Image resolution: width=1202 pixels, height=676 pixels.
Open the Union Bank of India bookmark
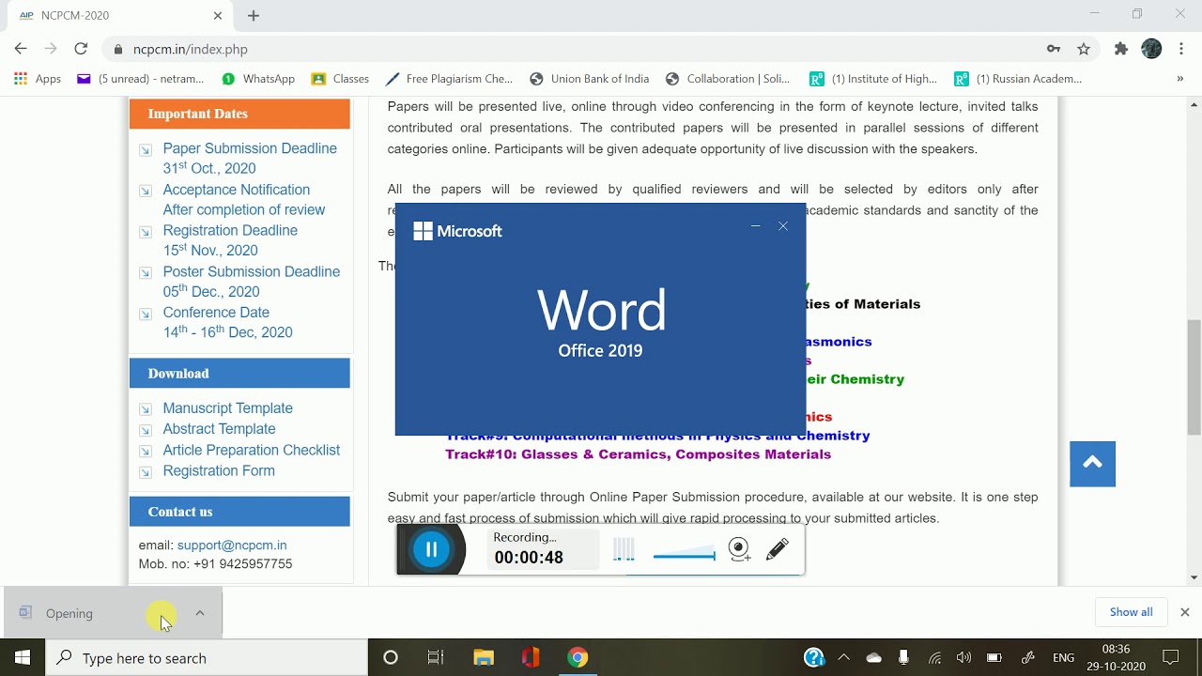(x=589, y=79)
